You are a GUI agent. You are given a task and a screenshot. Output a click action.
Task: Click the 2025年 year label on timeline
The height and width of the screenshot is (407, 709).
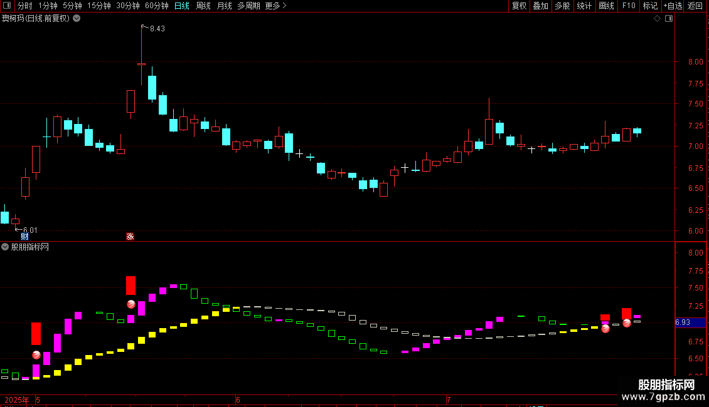point(17,400)
